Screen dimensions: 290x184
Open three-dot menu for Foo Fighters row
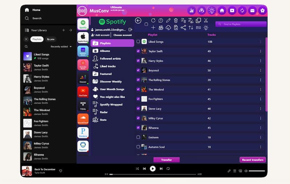click(261, 99)
